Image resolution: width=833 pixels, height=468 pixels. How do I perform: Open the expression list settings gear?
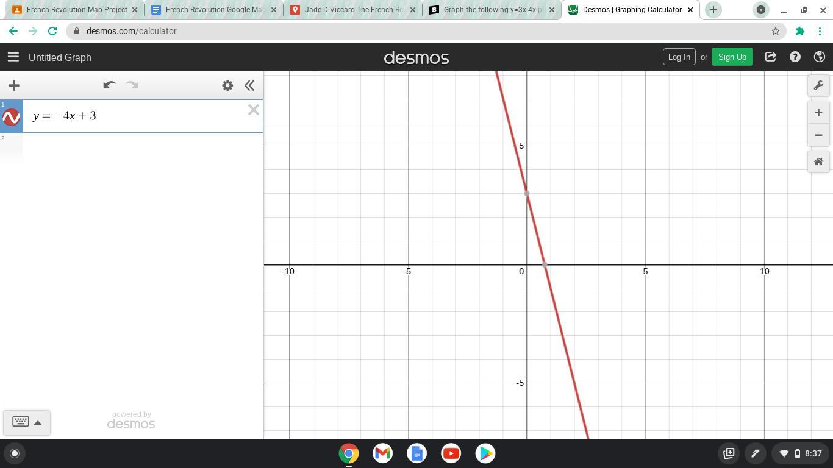pyautogui.click(x=227, y=85)
